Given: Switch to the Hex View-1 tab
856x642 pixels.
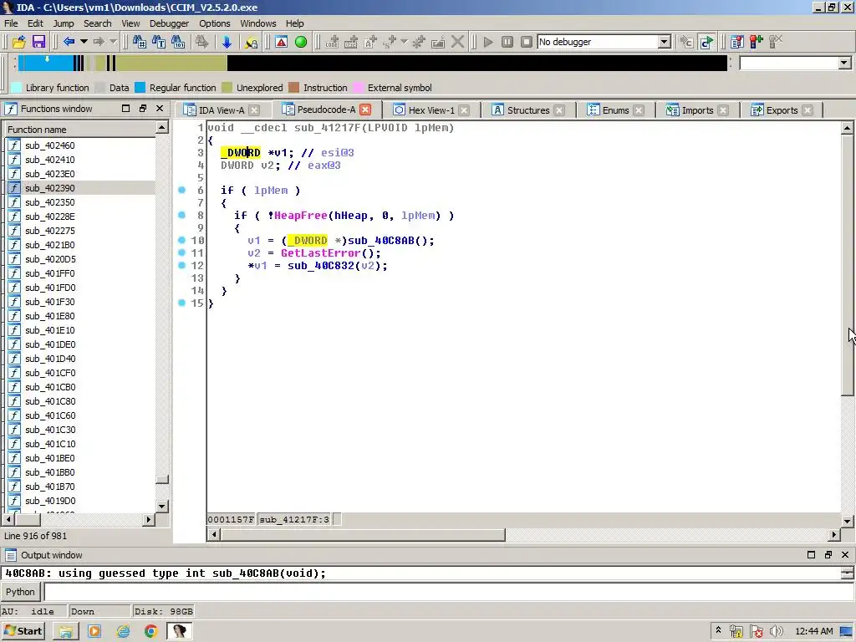Looking at the screenshot, I should click(431, 110).
